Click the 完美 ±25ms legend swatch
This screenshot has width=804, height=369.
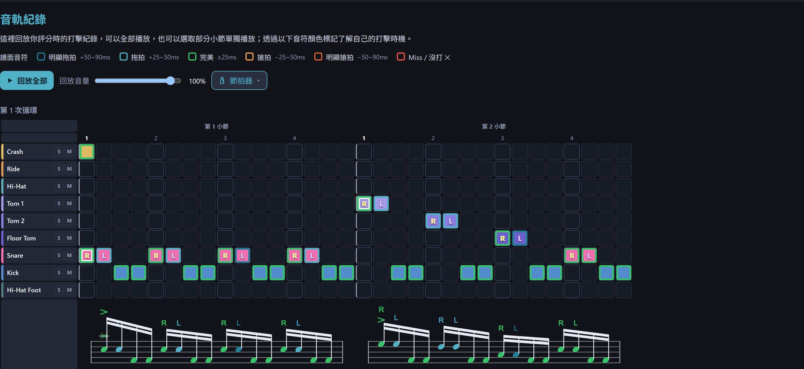tap(192, 57)
